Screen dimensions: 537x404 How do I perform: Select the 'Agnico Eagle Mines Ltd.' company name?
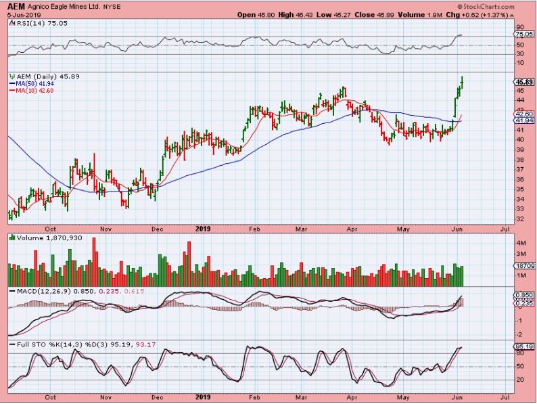(64, 7)
